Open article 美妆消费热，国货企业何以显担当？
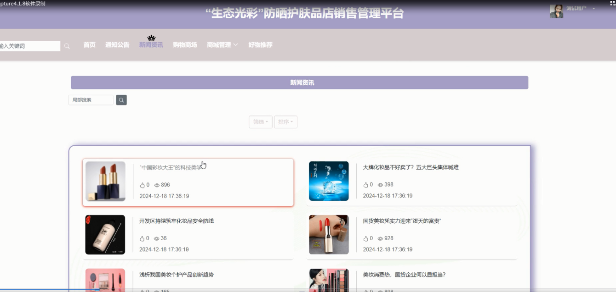 tap(404, 275)
